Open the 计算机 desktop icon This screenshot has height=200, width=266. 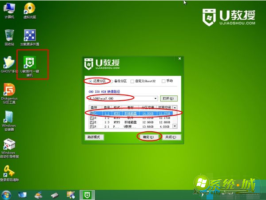coord(9,11)
